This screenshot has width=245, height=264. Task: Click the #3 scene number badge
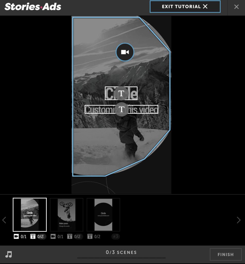coord(116,236)
